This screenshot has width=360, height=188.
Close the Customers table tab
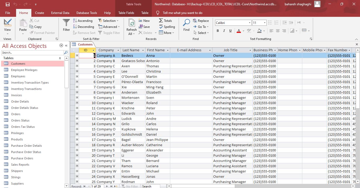pos(357,44)
